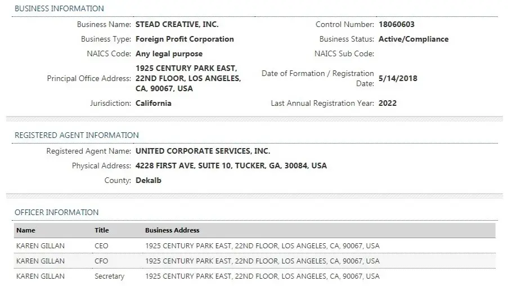
Task: Click the Name column header
Action: pyautogui.click(x=26, y=230)
